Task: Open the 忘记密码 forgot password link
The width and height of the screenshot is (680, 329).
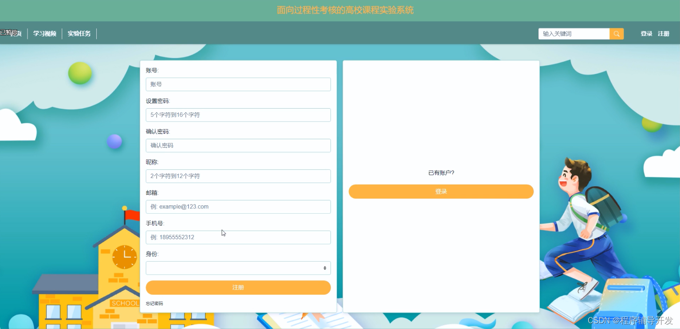Action: pos(154,303)
